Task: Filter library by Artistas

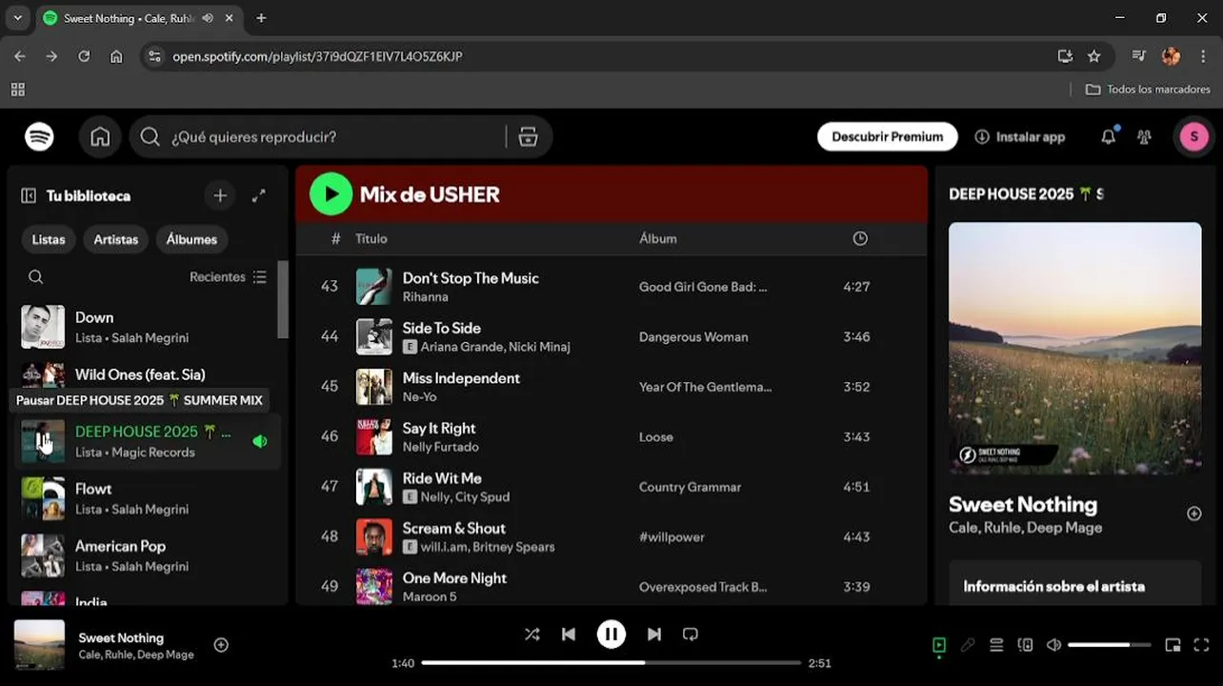Action: point(116,239)
